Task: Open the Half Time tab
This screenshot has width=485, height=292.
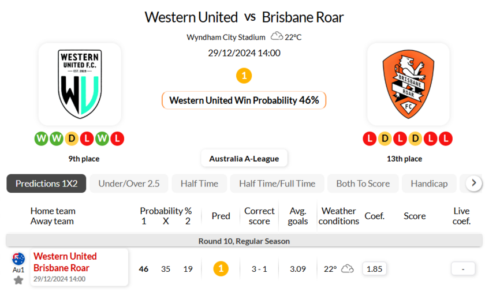Action: (x=199, y=184)
